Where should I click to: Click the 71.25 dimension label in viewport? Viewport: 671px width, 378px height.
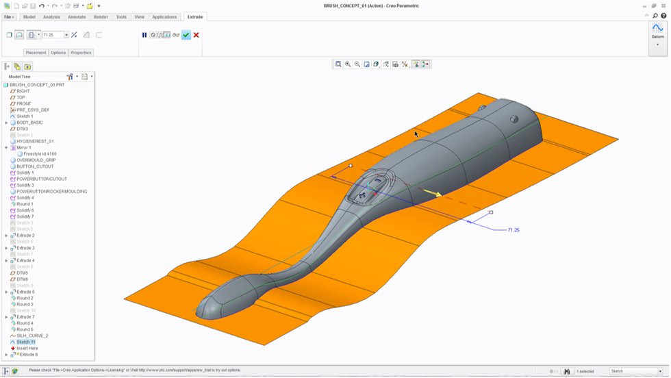(513, 230)
